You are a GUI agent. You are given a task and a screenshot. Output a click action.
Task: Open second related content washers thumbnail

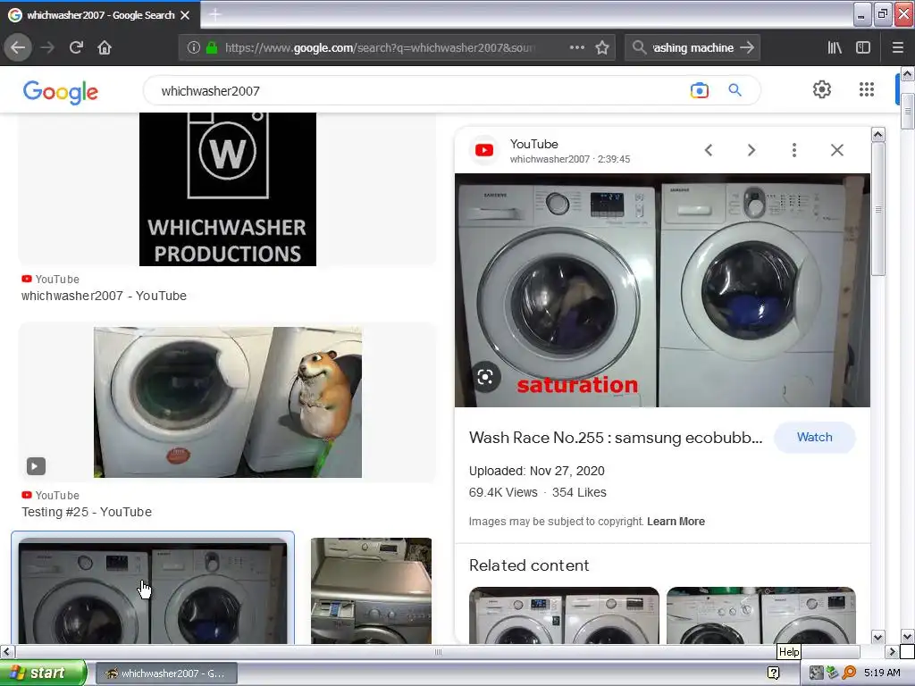tap(761, 615)
